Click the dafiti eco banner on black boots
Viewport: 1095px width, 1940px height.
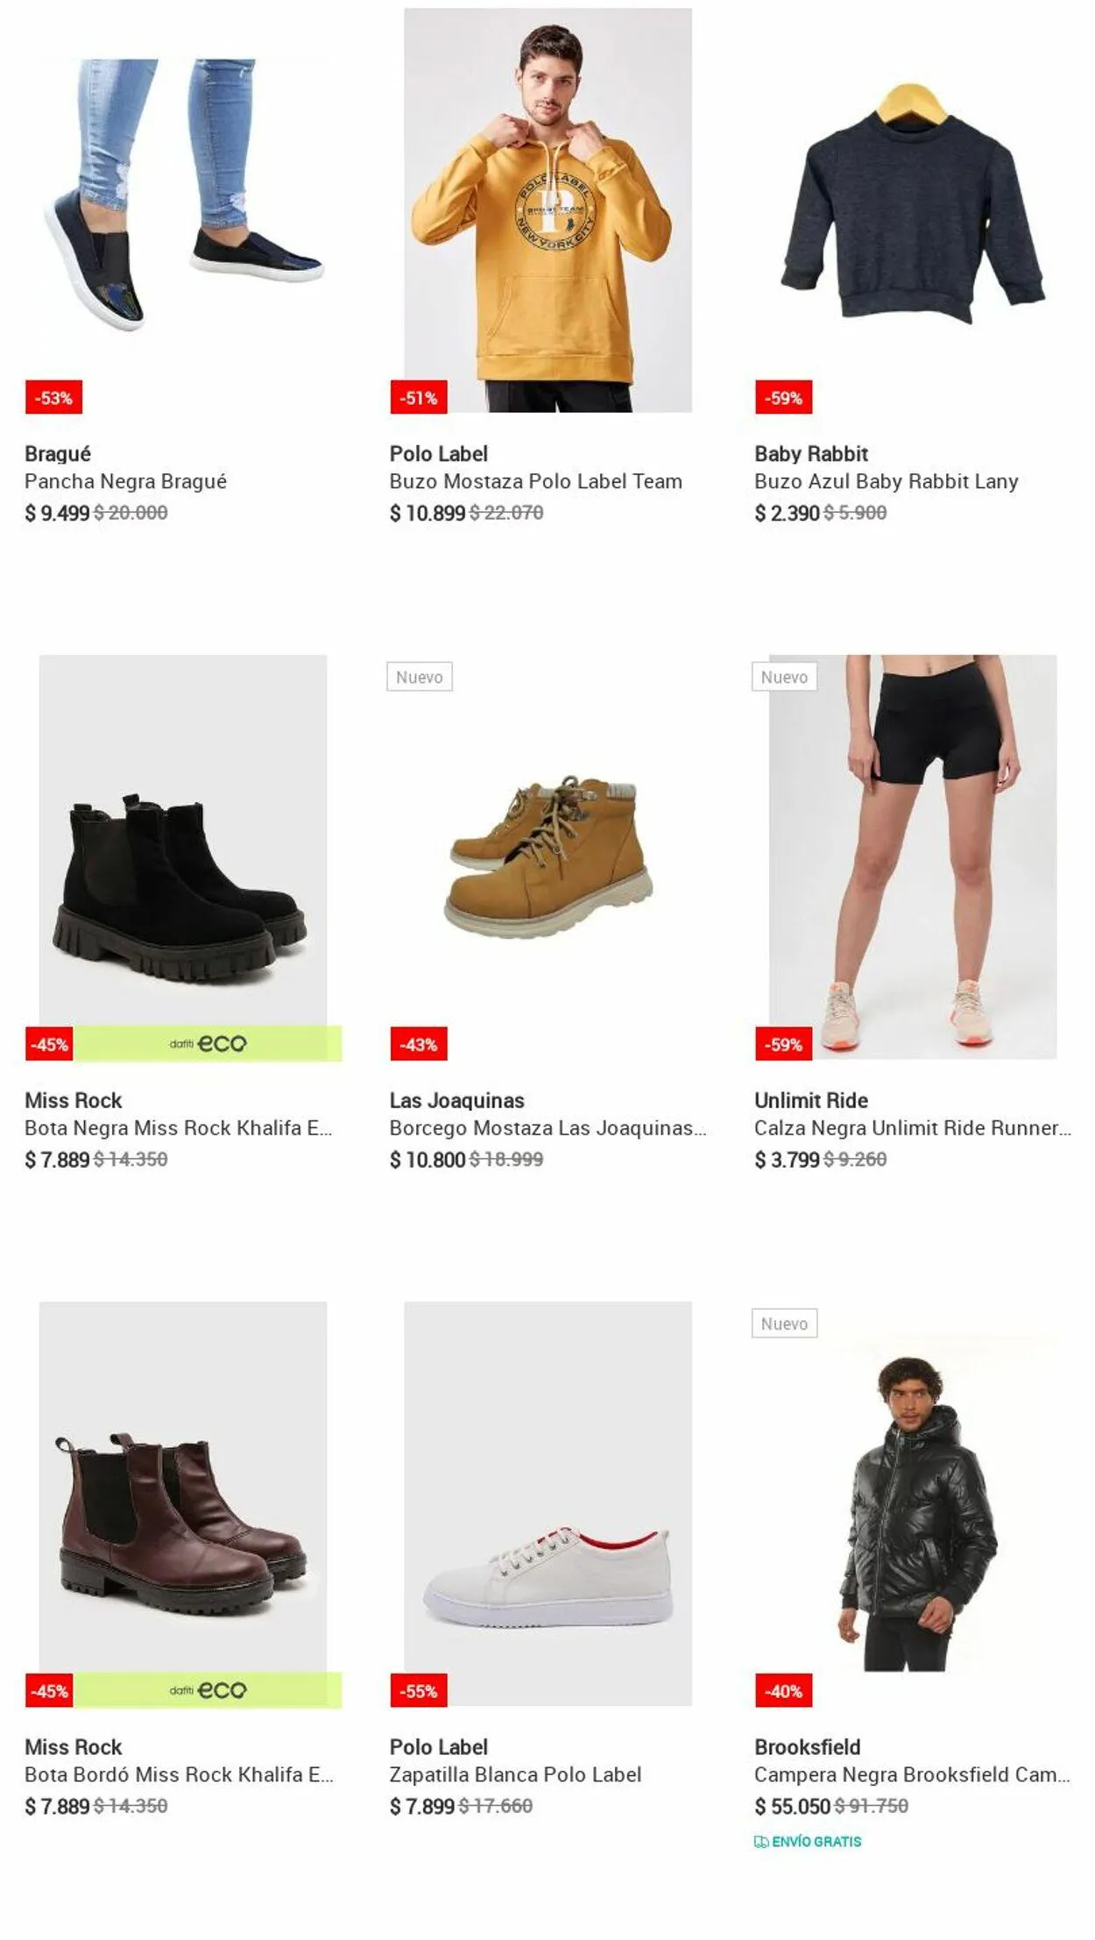coord(208,1043)
